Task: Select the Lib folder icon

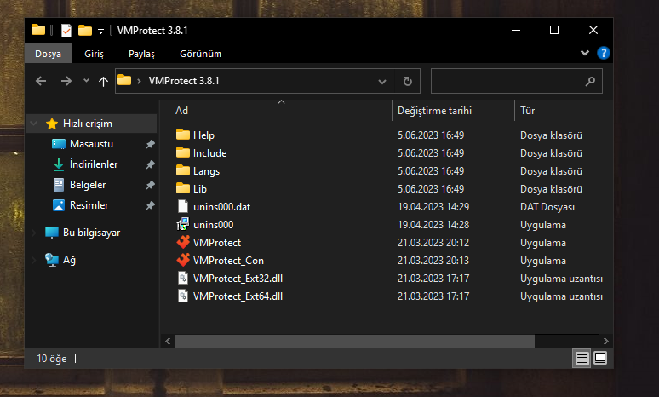Action: point(183,188)
